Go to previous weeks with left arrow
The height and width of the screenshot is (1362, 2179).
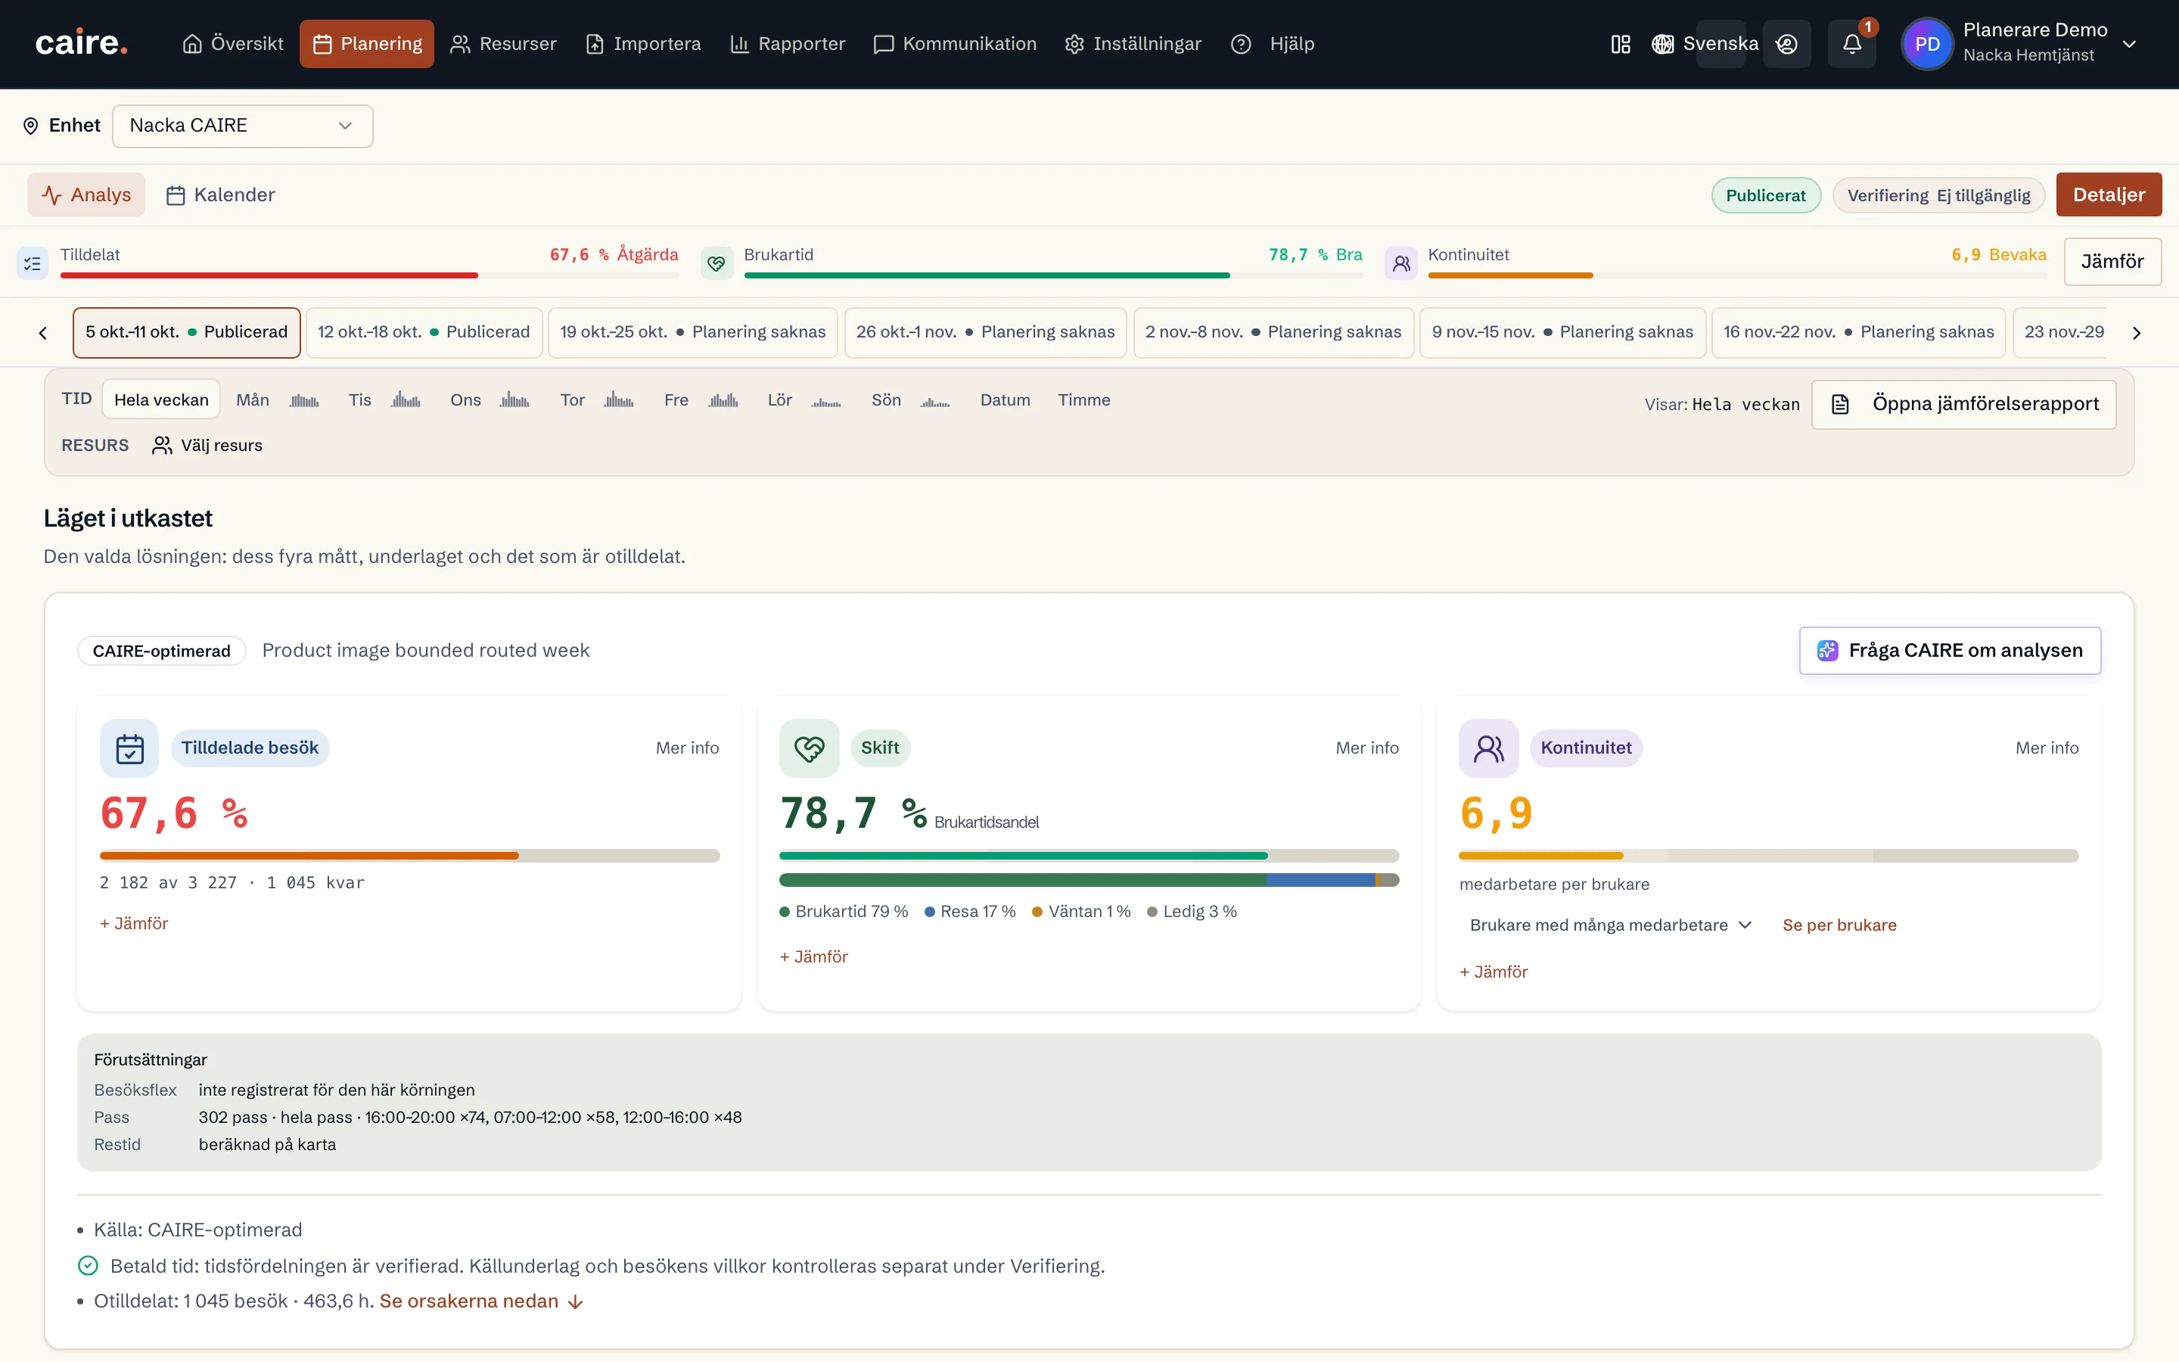pos(42,333)
